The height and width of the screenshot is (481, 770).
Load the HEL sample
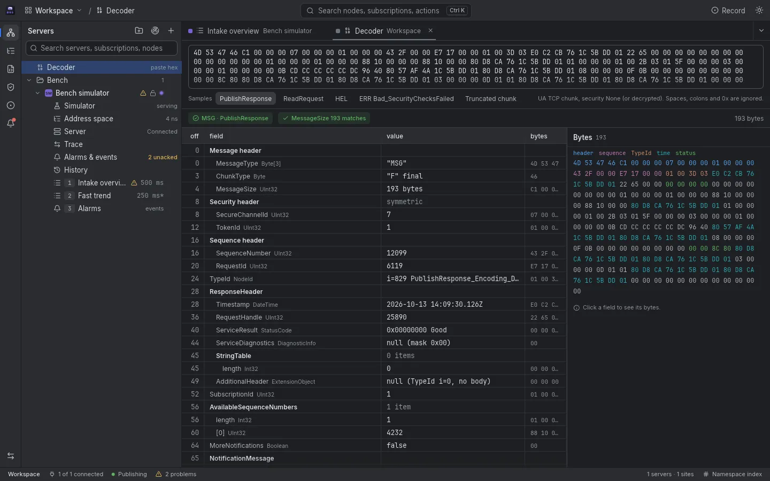[341, 98]
